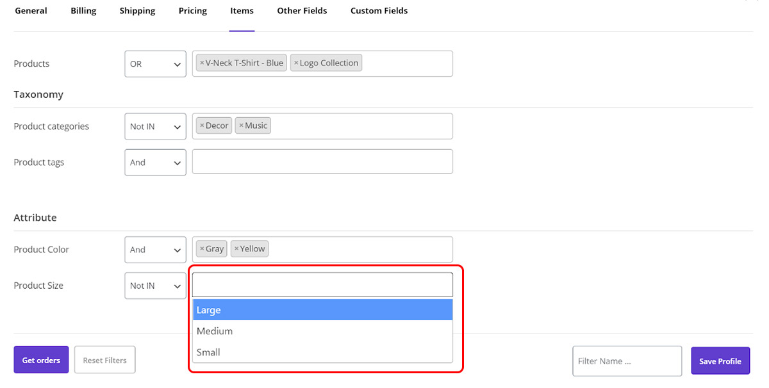Open the Product categories Not IN dropdown
Screen dimensions: 769x388
point(155,127)
